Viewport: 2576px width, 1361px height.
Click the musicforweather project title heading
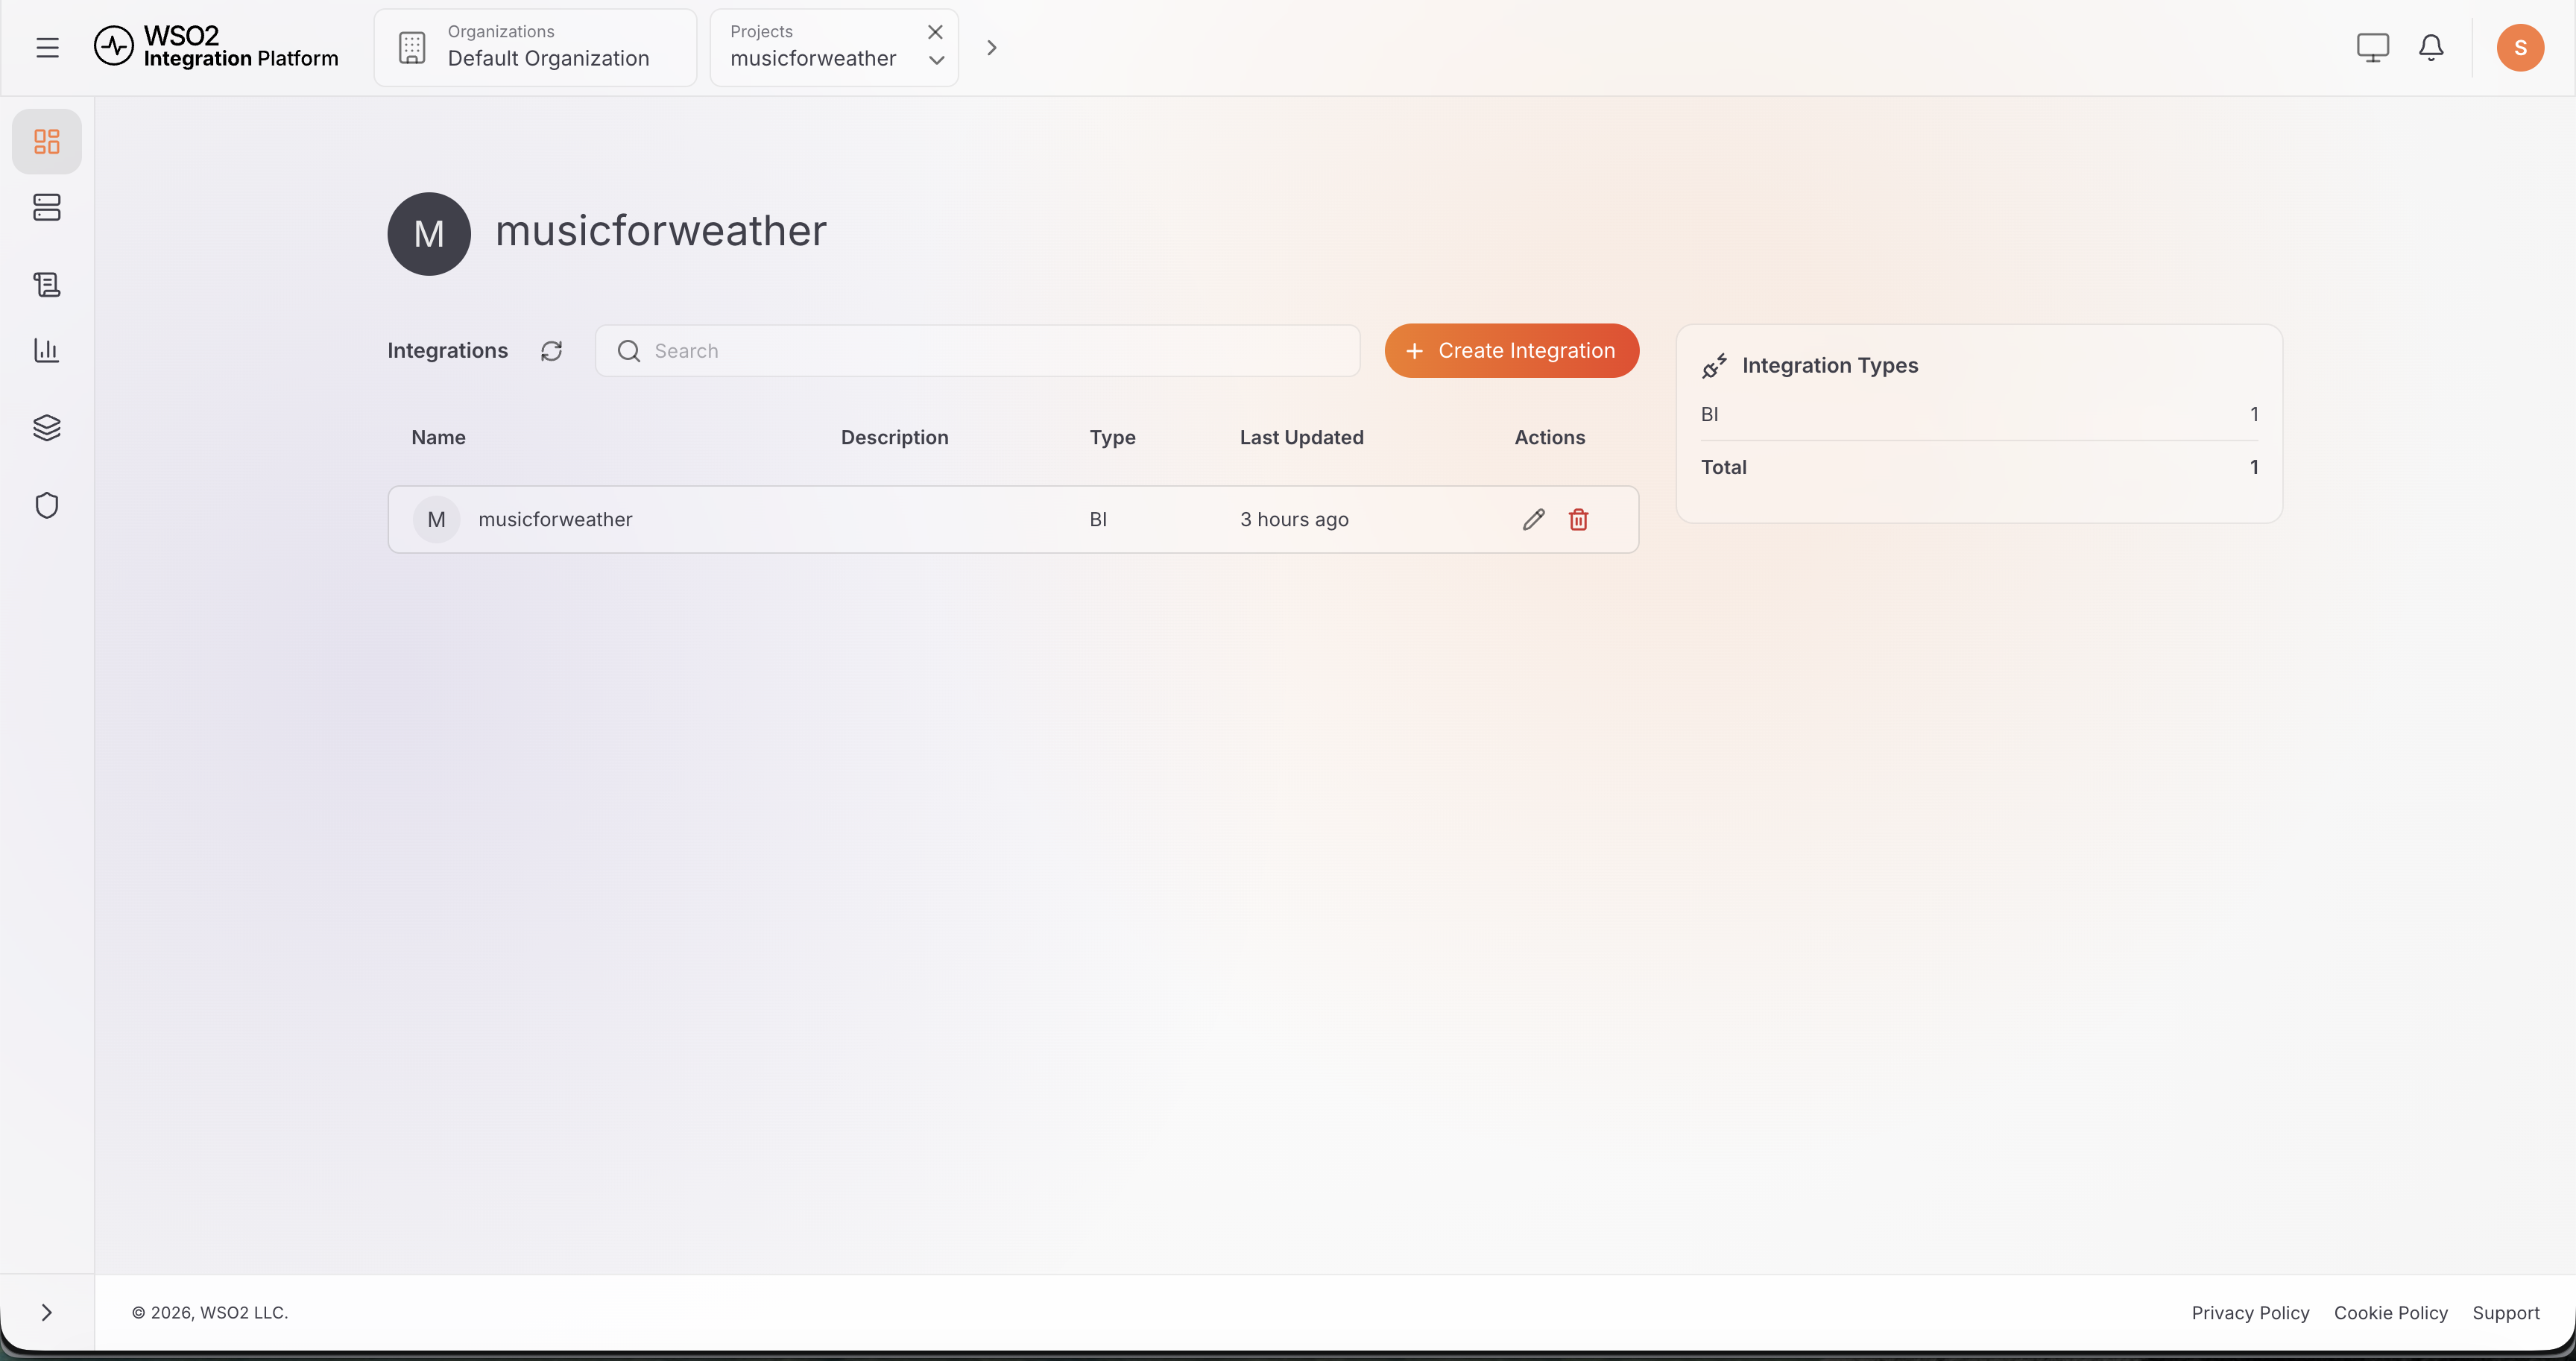[660, 231]
